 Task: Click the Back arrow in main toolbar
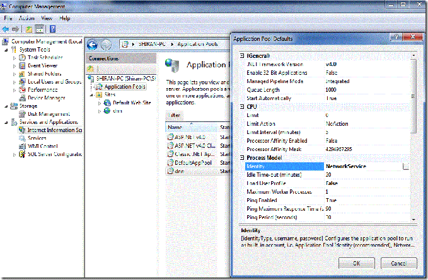pyautogui.click(x=6, y=29)
